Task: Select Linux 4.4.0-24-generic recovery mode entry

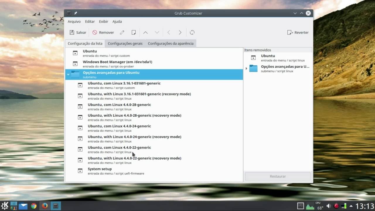Action: (154, 139)
